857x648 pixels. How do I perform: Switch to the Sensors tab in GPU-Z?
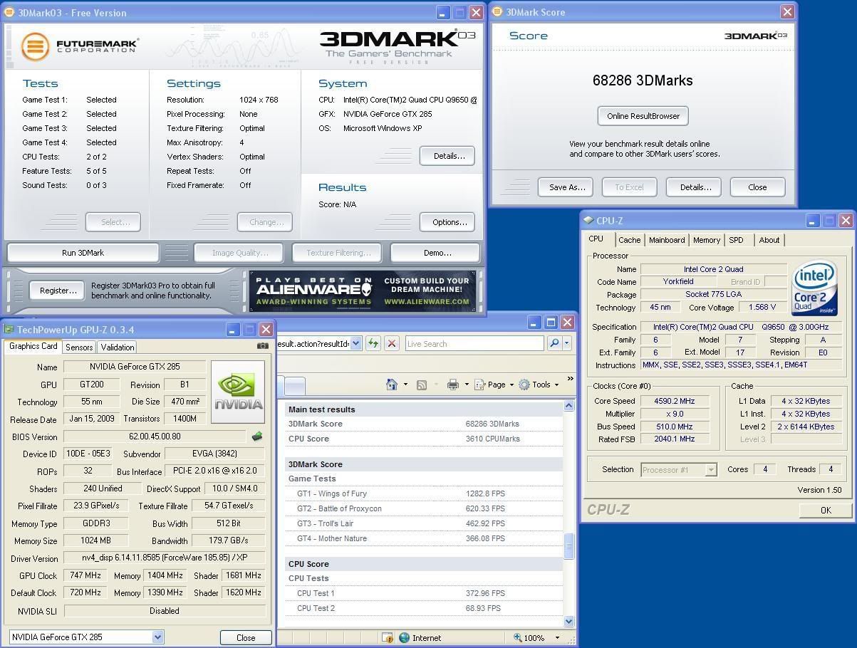pos(79,347)
